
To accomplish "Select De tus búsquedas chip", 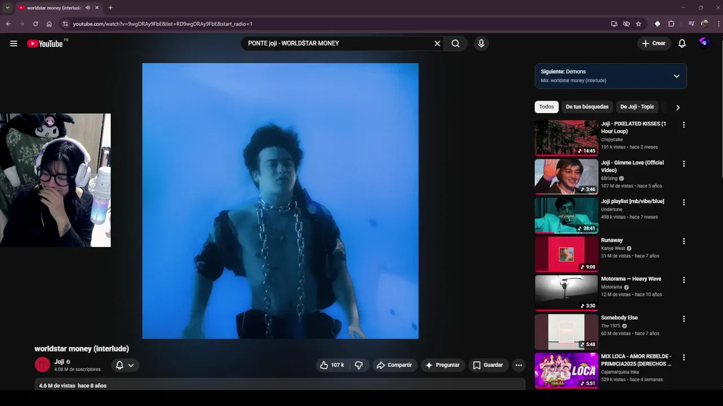I will [x=587, y=107].
